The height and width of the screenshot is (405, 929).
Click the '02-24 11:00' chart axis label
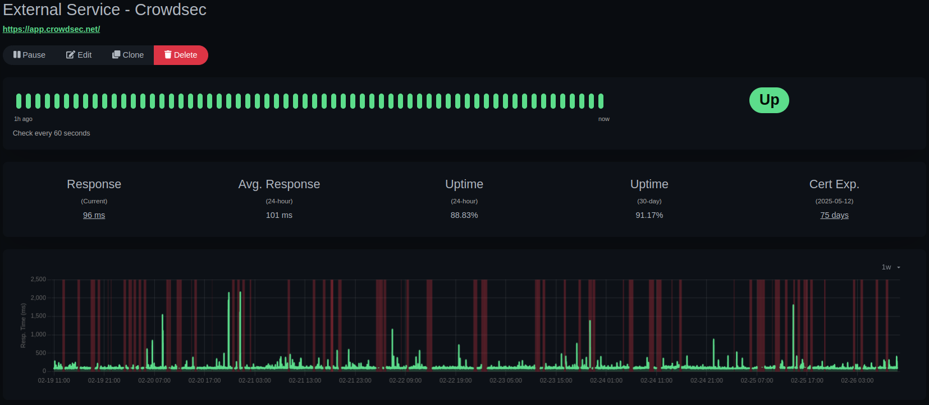[656, 380]
